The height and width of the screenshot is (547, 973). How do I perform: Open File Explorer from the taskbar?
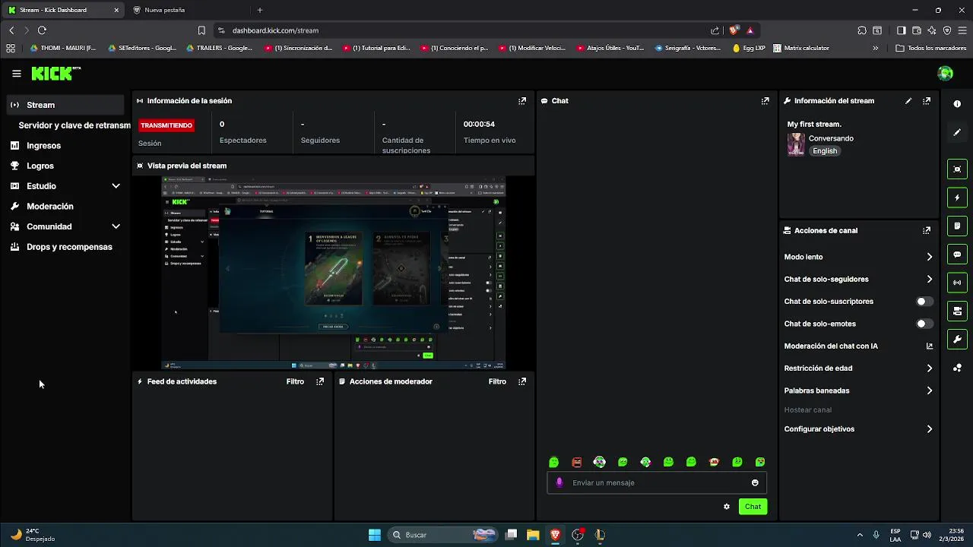pos(533,535)
